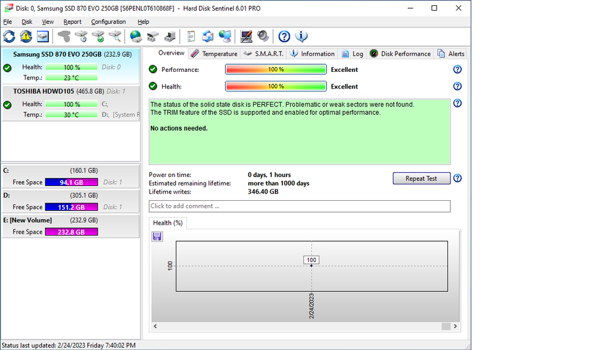Open the Configuration menu
The width and height of the screenshot is (610, 350).
pyautogui.click(x=108, y=22)
